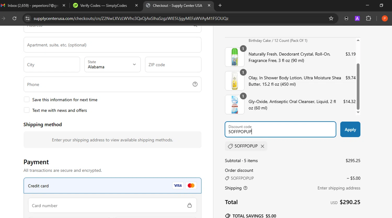Click the Shipping info question icon

[x=245, y=188]
